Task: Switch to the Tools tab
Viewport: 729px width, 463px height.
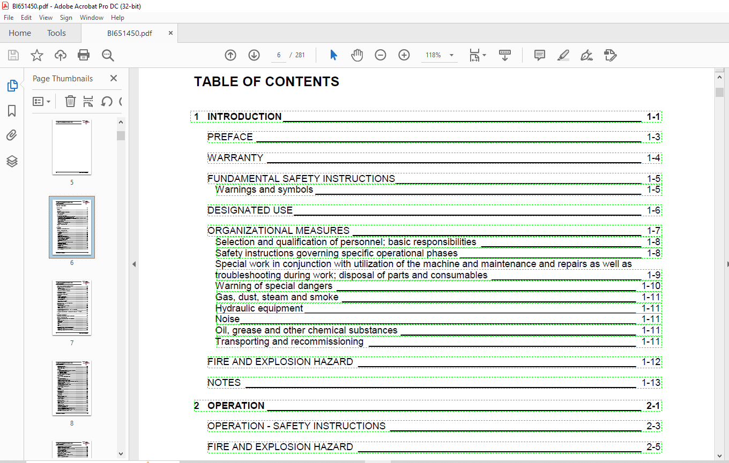Action: [x=56, y=33]
